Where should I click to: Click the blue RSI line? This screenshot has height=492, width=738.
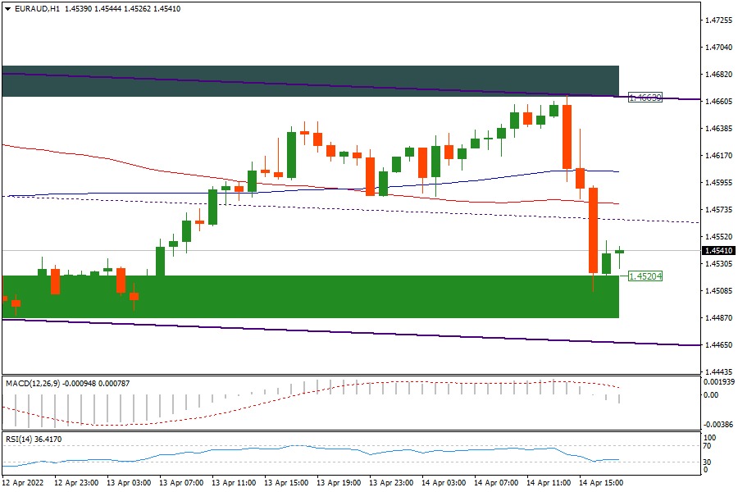coord(328,448)
